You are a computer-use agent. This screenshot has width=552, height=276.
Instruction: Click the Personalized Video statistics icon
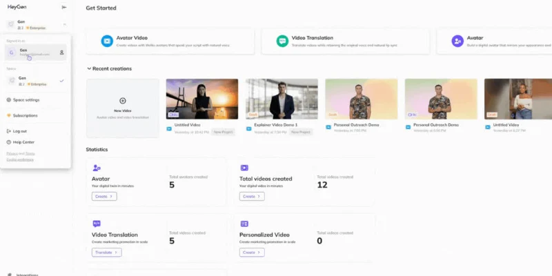pyautogui.click(x=244, y=224)
